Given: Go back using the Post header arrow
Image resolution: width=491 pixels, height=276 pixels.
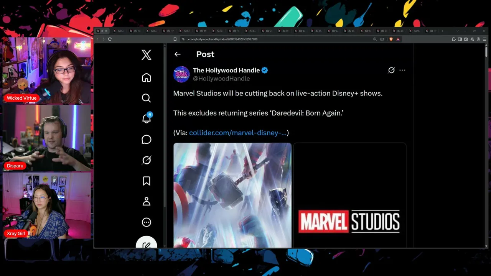Looking at the screenshot, I should tap(177, 54).
